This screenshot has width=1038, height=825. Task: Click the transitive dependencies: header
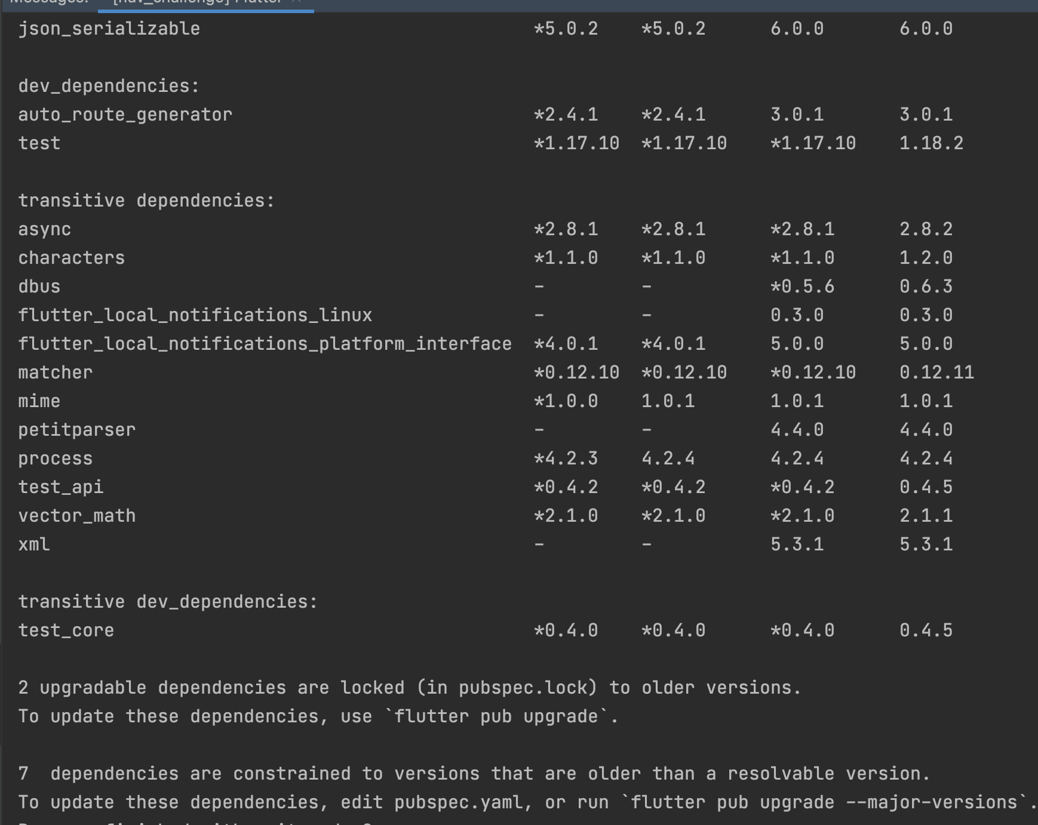point(146,200)
